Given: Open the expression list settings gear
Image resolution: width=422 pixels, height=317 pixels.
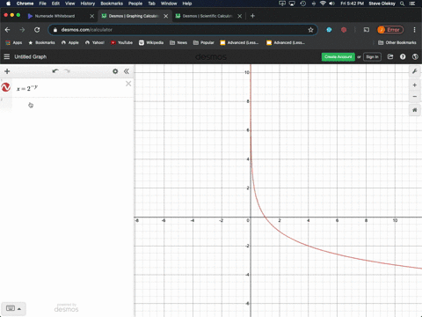Looking at the screenshot, I should coord(115,71).
